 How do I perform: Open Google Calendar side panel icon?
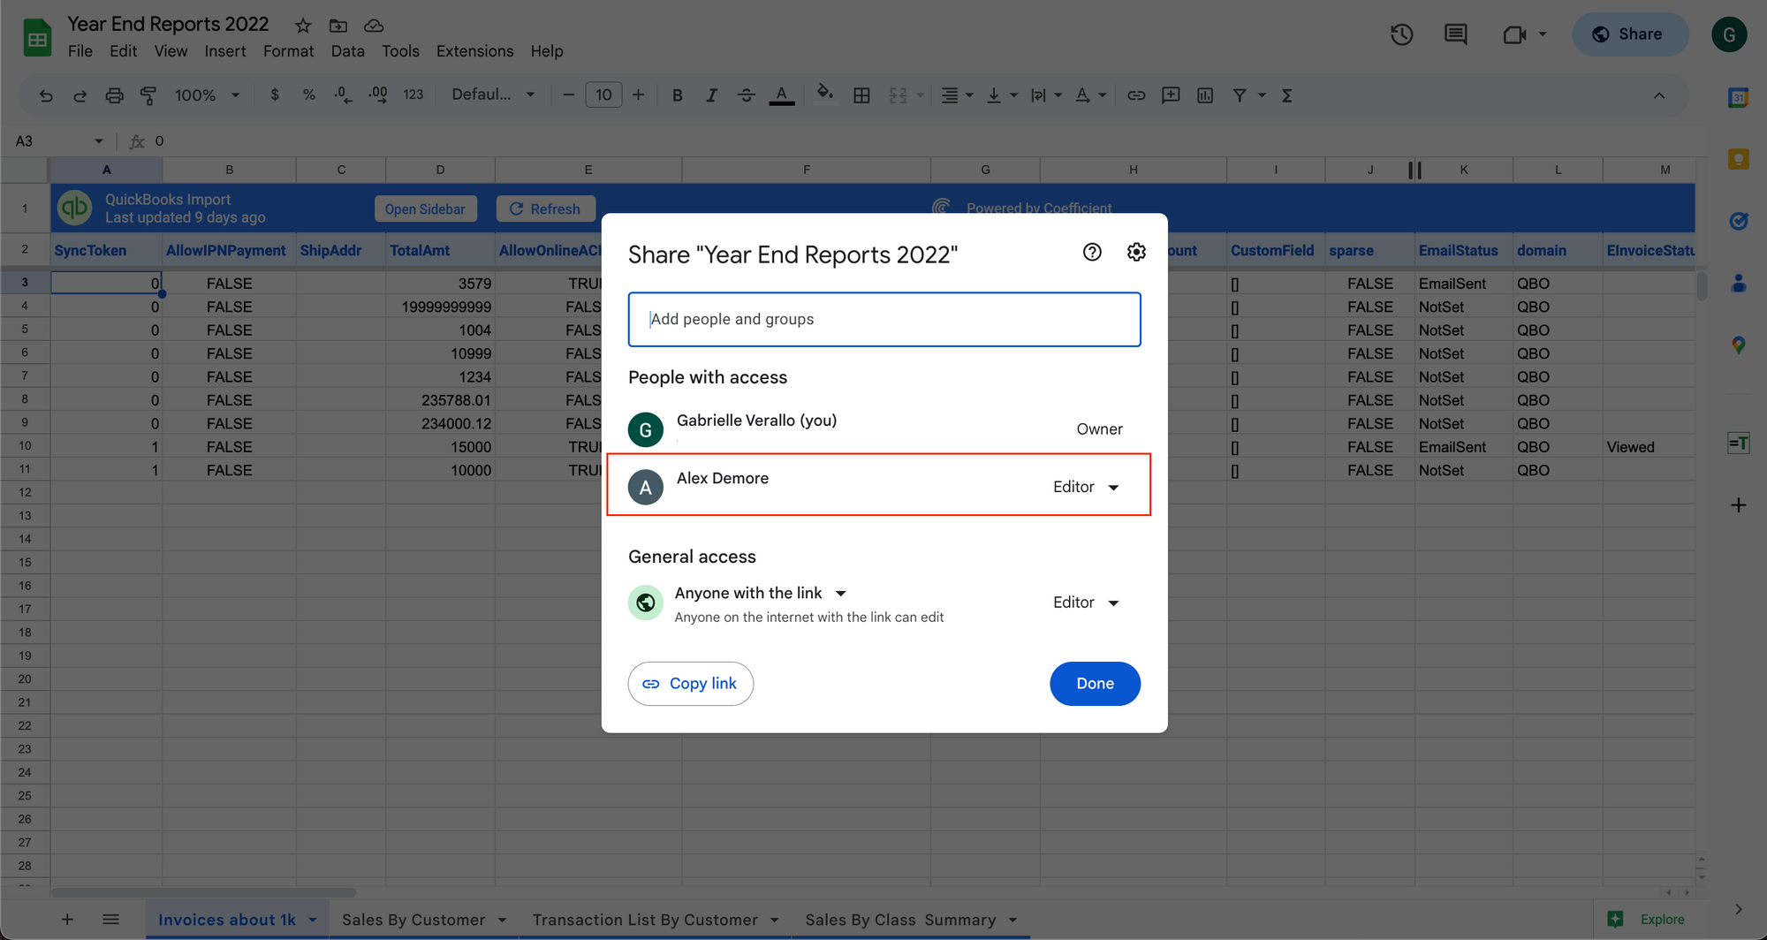pos(1738,97)
